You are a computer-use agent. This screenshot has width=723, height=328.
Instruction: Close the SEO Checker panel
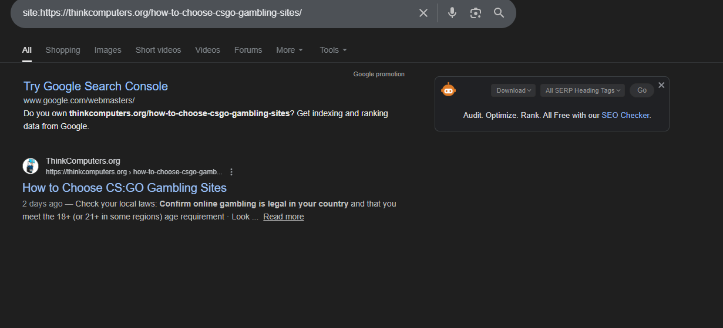661,85
